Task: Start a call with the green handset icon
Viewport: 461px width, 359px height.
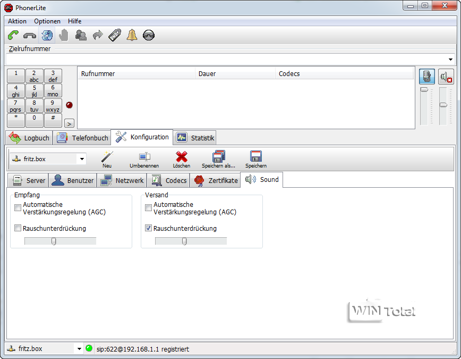Action: tap(13, 35)
